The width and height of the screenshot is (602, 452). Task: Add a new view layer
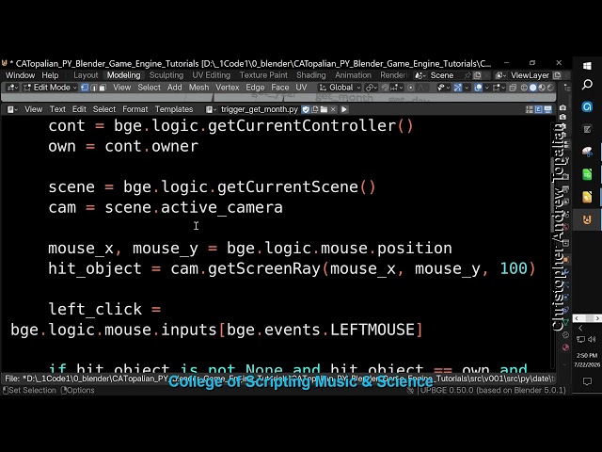[557, 75]
